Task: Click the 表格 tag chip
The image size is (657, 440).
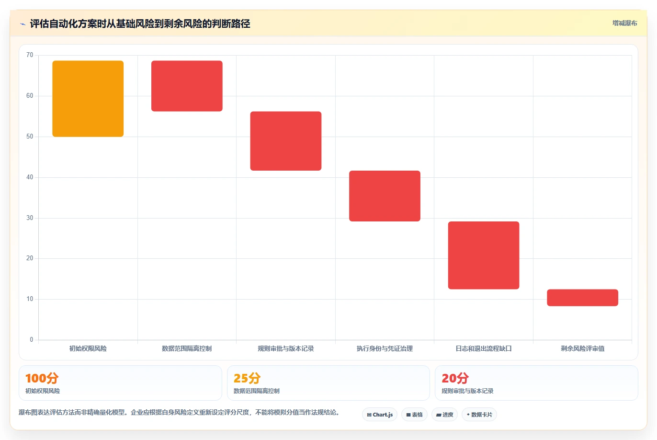Action: [414, 415]
